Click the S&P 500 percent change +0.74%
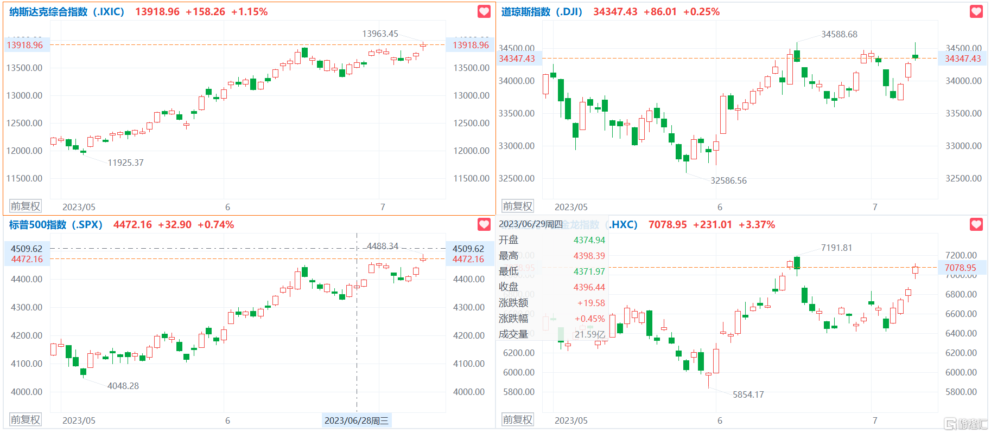Screen dimensions: 991x434 click(x=216, y=225)
